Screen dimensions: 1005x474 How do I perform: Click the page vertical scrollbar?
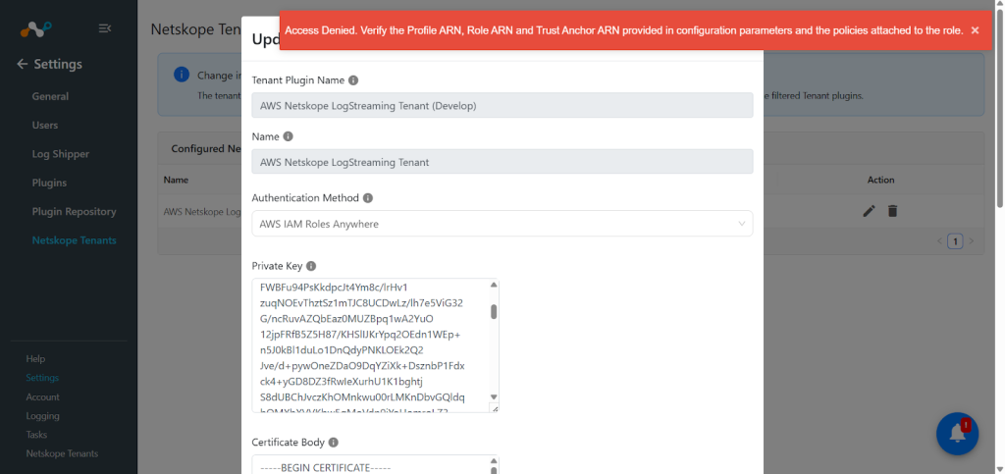point(1000,106)
